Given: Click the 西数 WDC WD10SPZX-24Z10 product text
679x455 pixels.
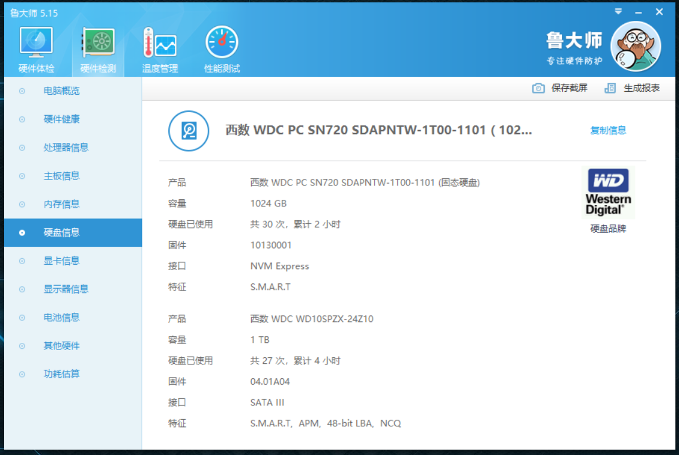Looking at the screenshot, I should (x=312, y=319).
